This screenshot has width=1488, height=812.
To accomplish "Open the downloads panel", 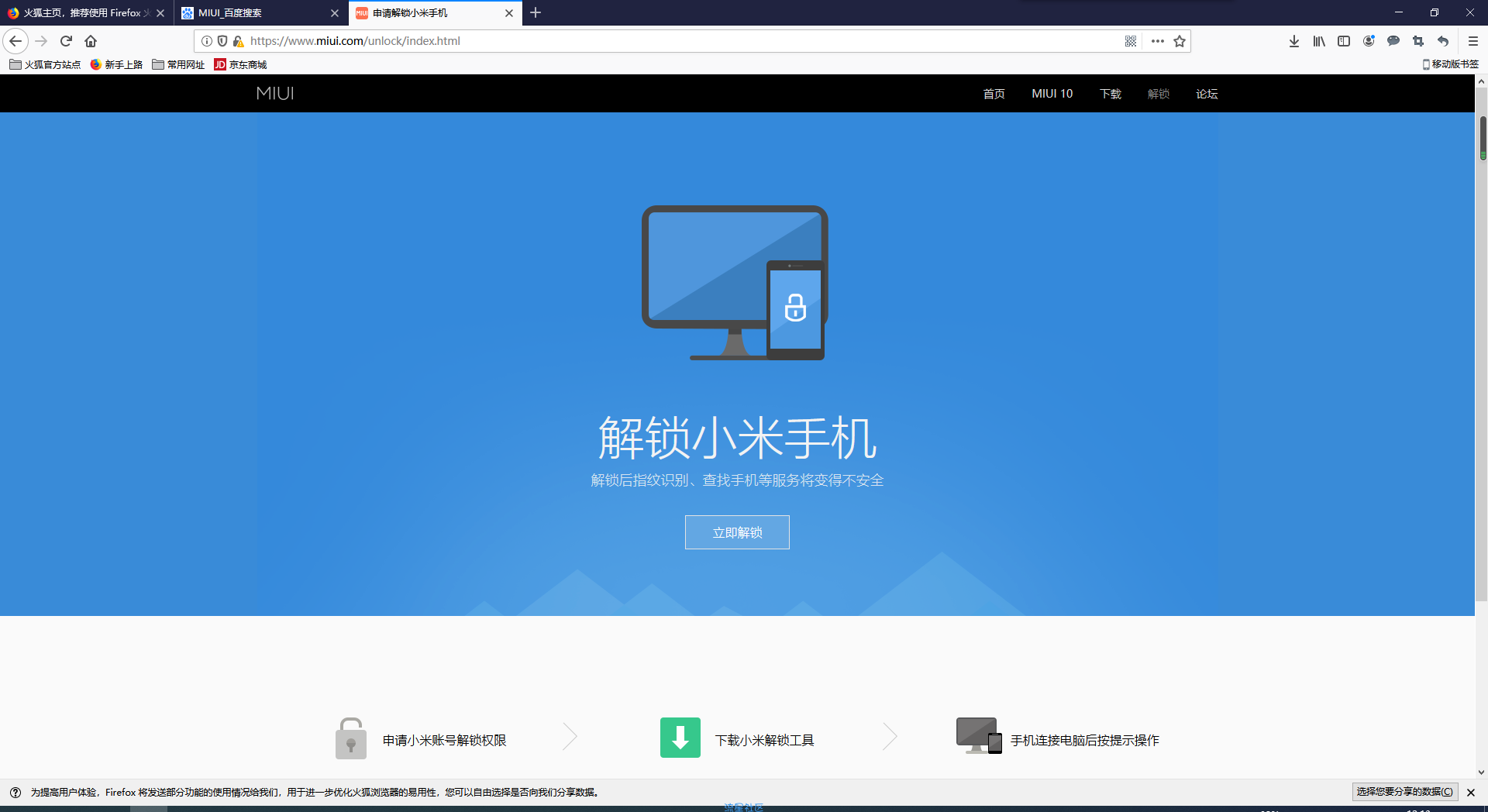I will coord(1294,41).
